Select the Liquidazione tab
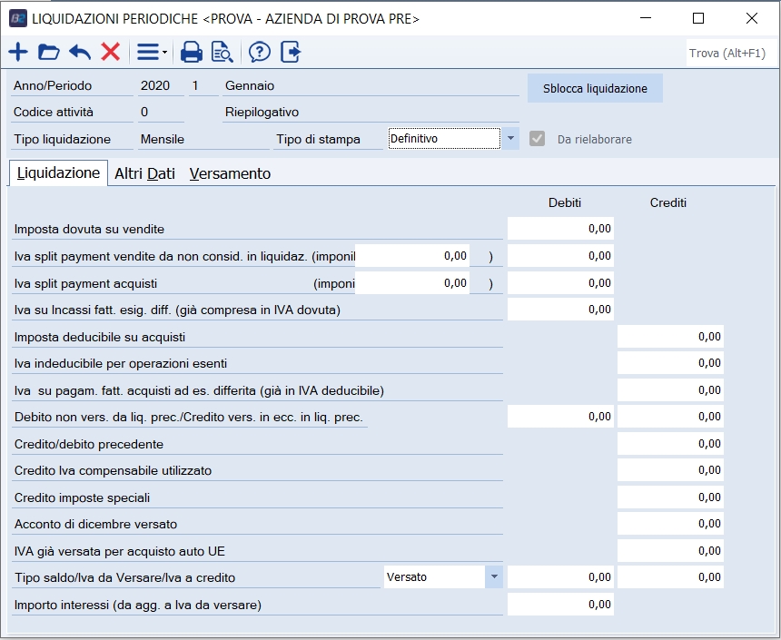Viewport: 781px width, 640px height. [58, 172]
